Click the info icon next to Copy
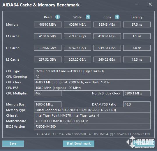This screenshot has height=151, width=157. click(117, 17)
